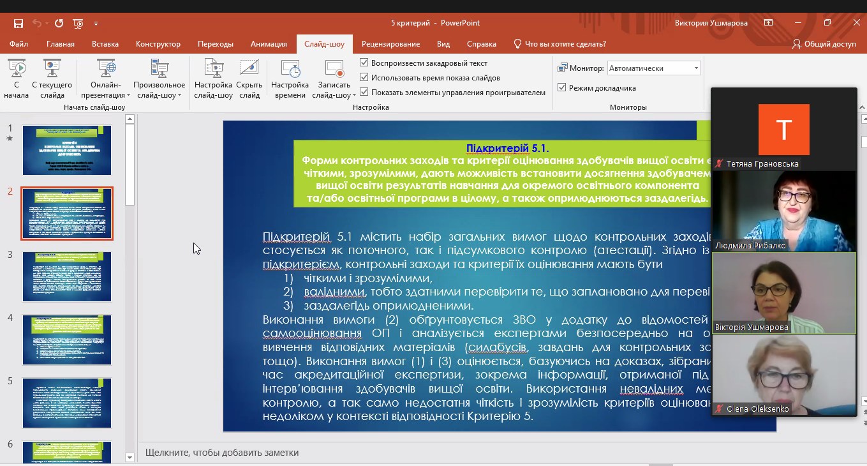Click the Undo arrow icon

point(36,24)
